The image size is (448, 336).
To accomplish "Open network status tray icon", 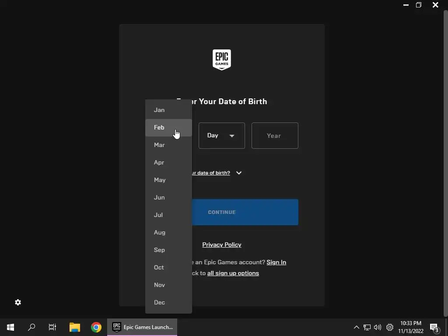I will [x=367, y=327].
